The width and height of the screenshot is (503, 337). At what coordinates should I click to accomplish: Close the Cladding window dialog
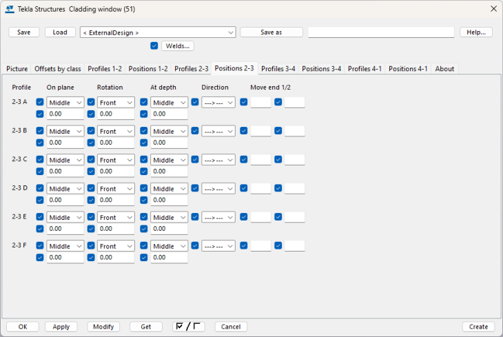[x=493, y=8]
